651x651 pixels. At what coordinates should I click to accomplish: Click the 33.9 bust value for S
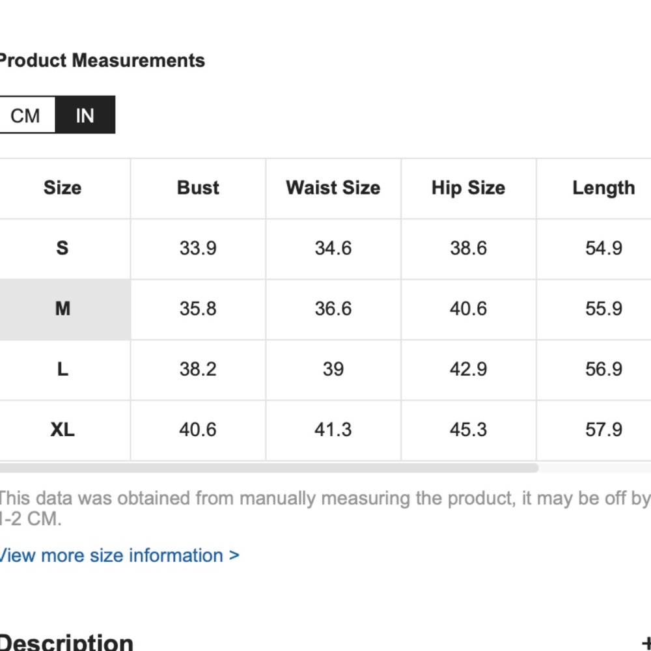(198, 248)
